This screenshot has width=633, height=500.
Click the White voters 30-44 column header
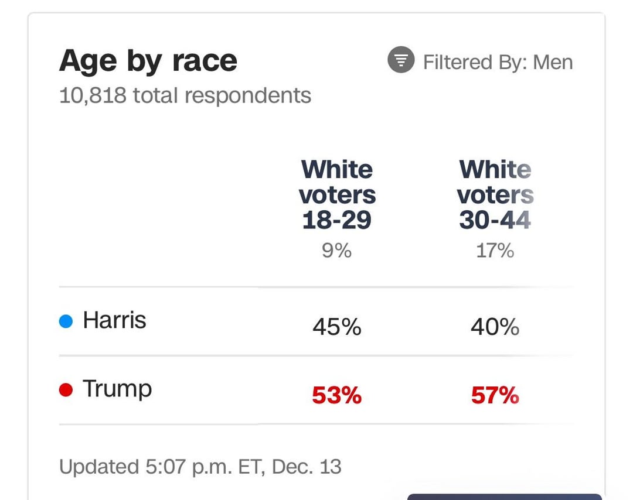[495, 194]
